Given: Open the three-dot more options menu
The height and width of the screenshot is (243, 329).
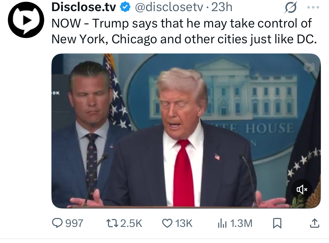Looking at the screenshot, I should 313,7.
